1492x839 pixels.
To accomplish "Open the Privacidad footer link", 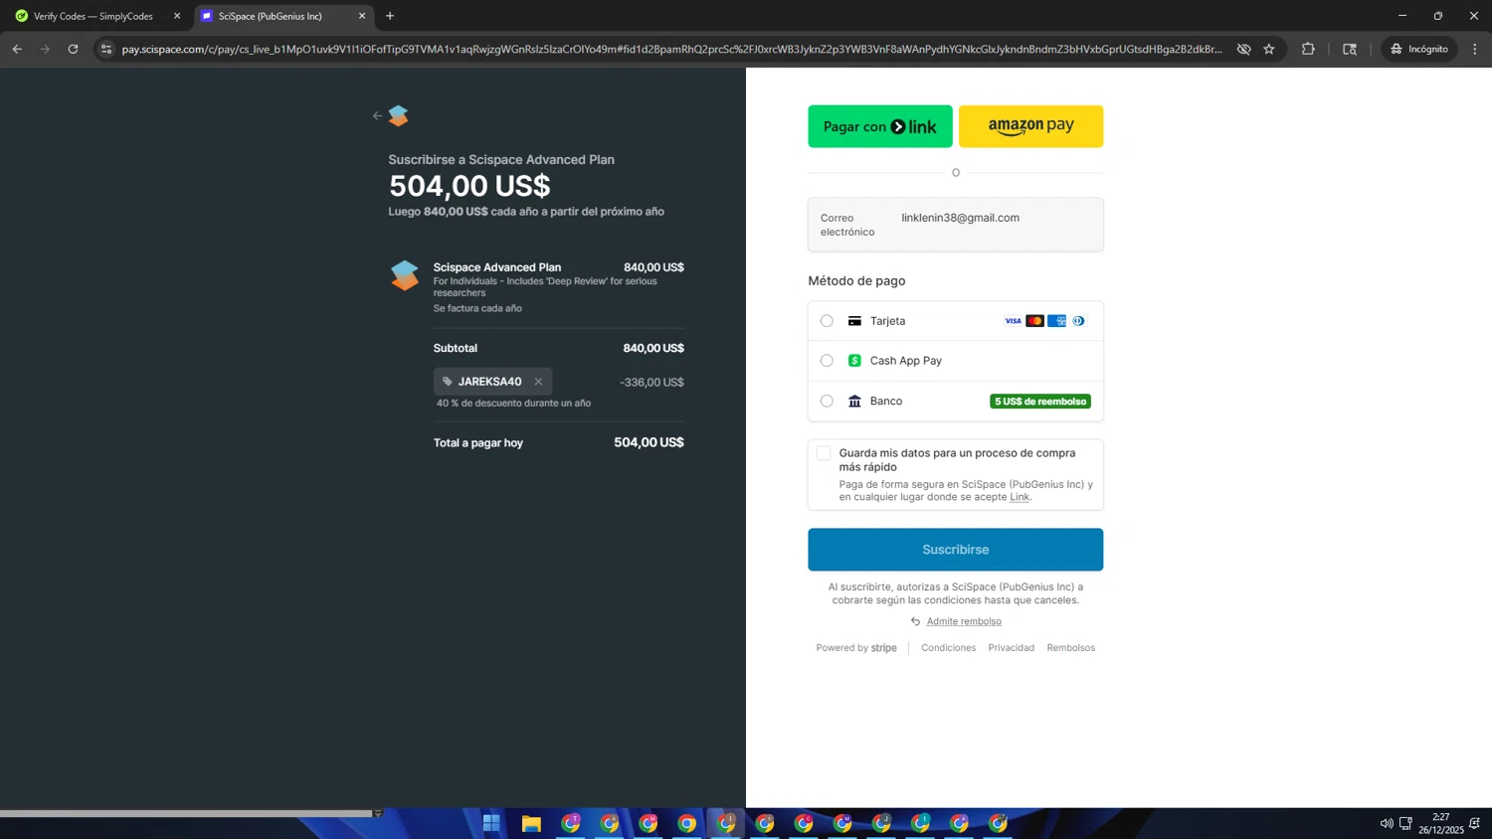I will point(1011,648).
